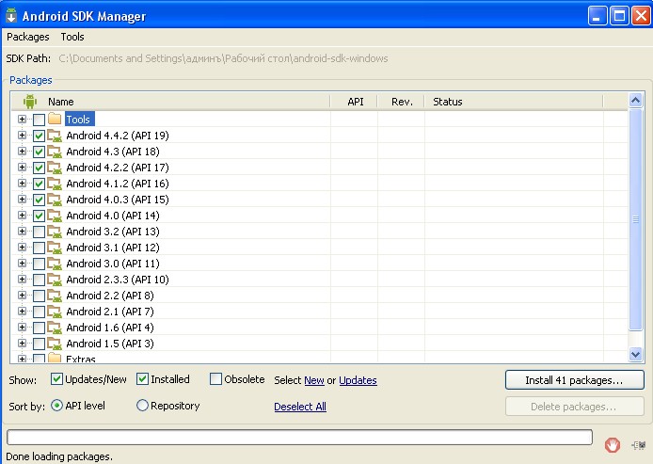This screenshot has width=653, height=464.
Task: Click the Android 2.1 (API 7) package icon
Action: pyautogui.click(x=55, y=312)
